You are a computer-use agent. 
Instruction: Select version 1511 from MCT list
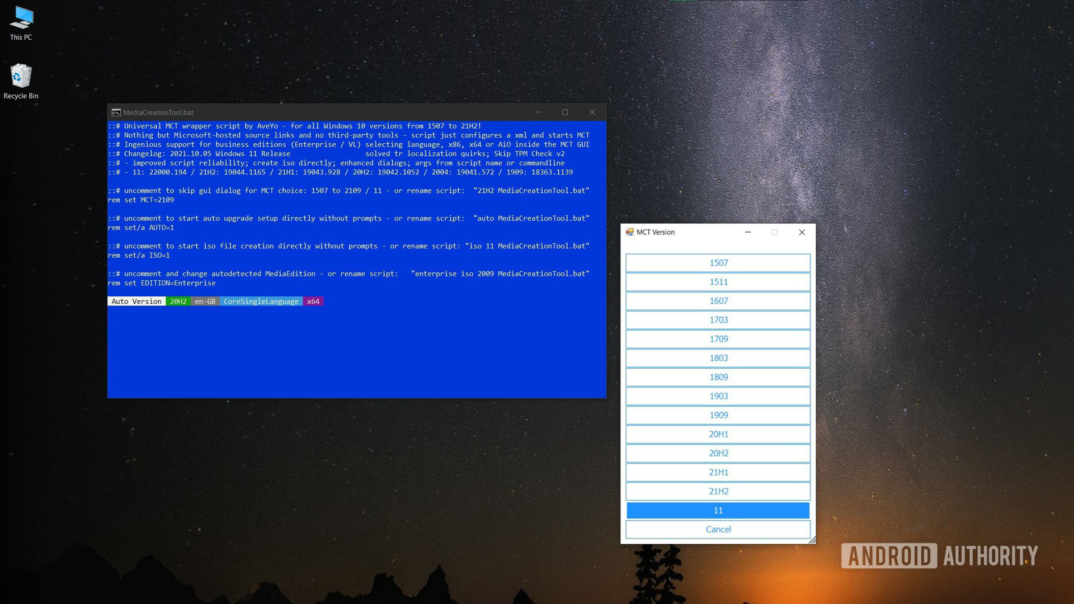click(x=718, y=281)
